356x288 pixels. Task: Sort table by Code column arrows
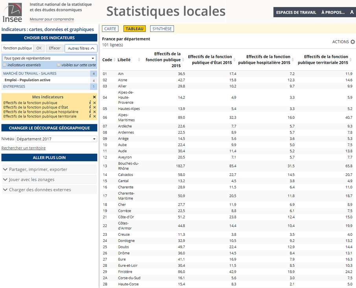click(114, 60)
